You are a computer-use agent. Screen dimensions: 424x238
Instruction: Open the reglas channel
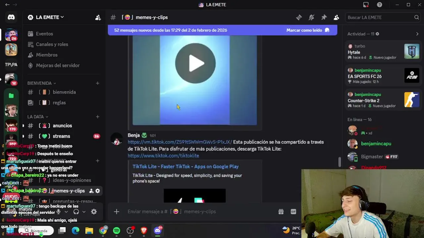coord(64,103)
